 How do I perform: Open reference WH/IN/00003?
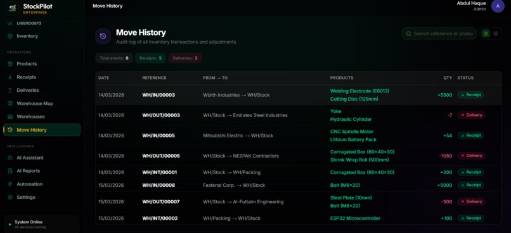point(158,95)
